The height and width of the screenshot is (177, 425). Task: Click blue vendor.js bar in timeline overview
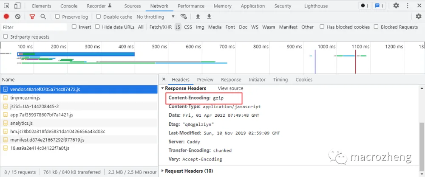[x=76, y=54]
